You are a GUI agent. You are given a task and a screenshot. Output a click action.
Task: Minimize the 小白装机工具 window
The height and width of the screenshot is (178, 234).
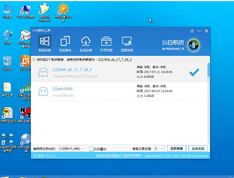pos(199,31)
